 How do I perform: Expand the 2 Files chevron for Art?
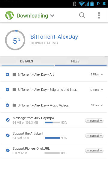pos(102,75)
